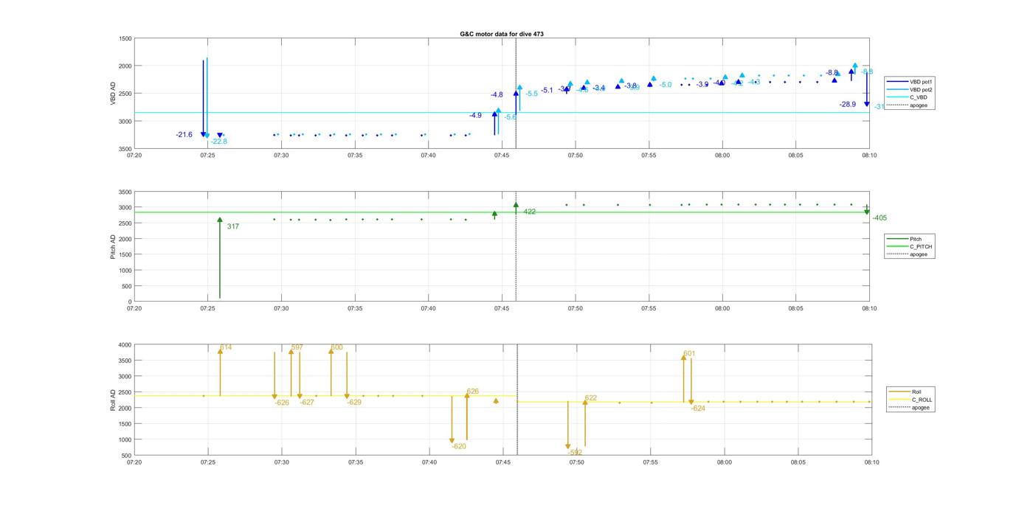Click the title 'G&C motor data for dive 473'
The width and height of the screenshot is (1033, 511).
(502, 34)
